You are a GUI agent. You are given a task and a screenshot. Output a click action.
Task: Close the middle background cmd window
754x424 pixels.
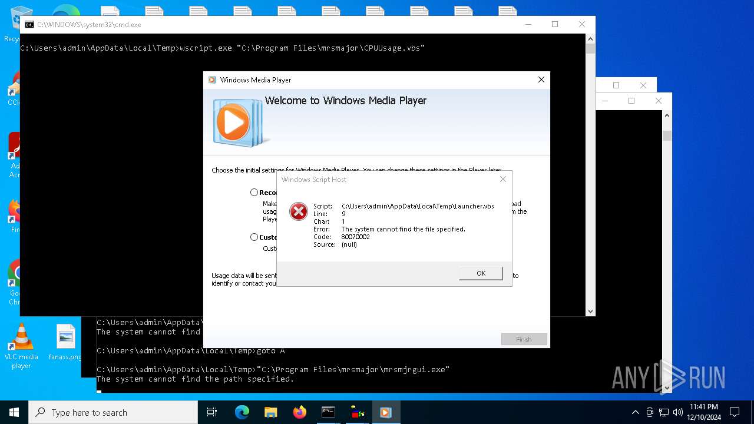658,101
